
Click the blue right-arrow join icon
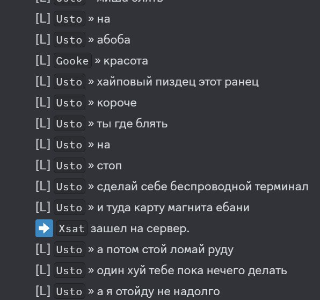coord(44,228)
